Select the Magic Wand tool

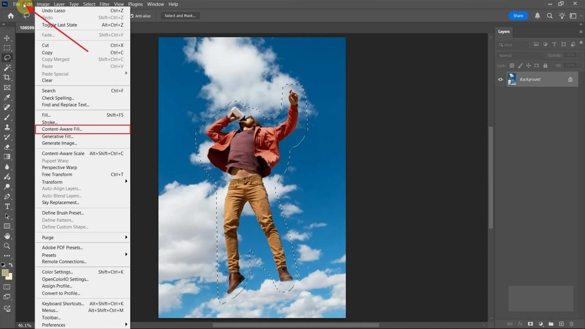click(7, 68)
